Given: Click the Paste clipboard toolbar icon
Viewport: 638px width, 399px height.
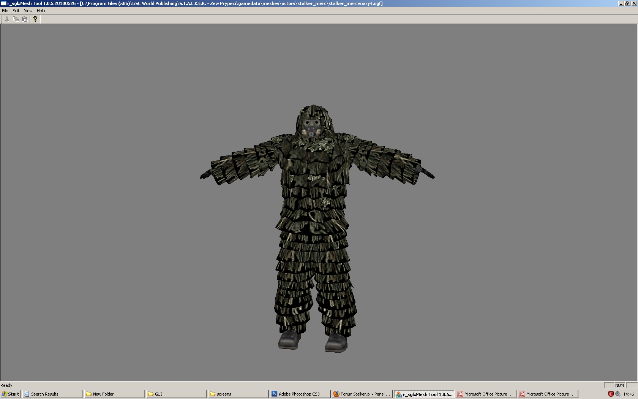Looking at the screenshot, I should coord(24,19).
